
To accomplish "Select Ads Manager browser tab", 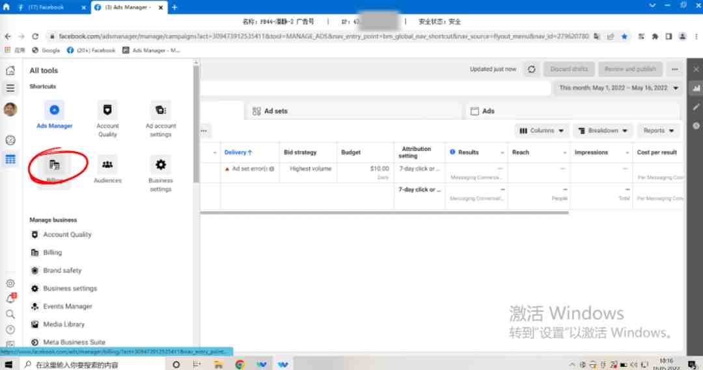I will pyautogui.click(x=128, y=7).
